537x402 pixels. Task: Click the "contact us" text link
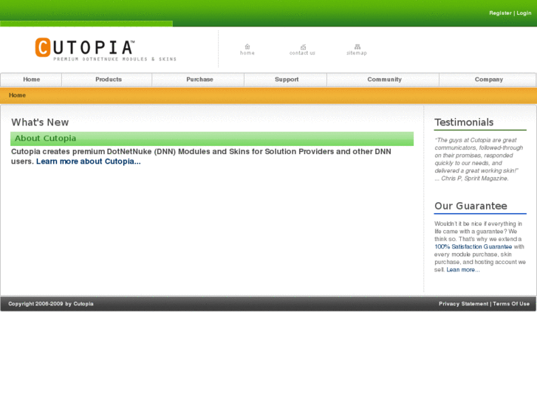[302, 53]
